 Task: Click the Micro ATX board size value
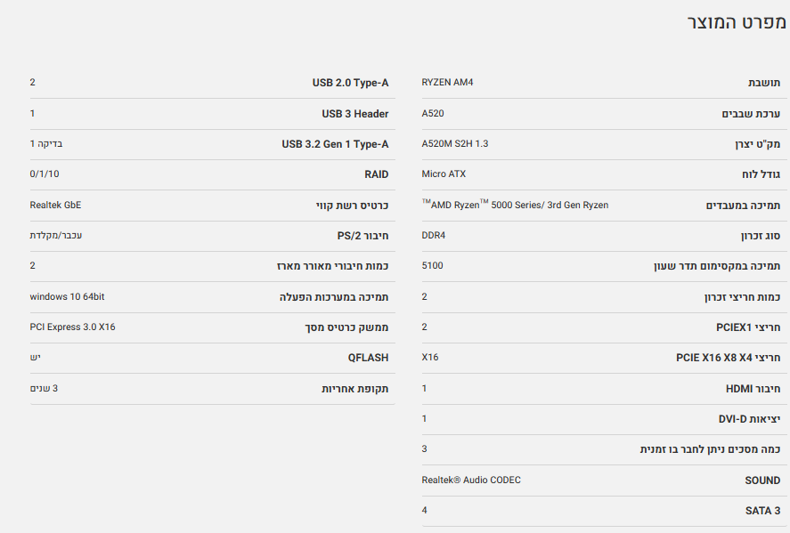click(444, 174)
